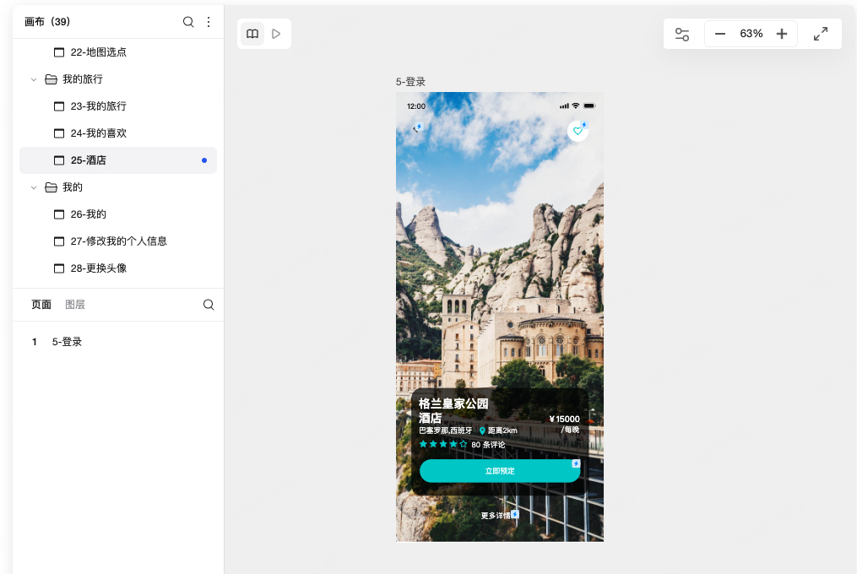Click the 立即预定 booking button
Image resolution: width=857 pixels, height=574 pixels.
[x=500, y=471]
